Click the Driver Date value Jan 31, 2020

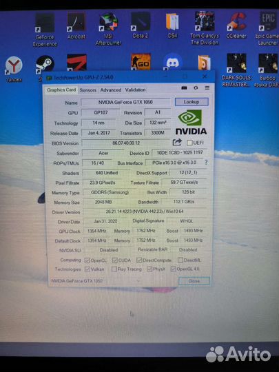pos(105,221)
